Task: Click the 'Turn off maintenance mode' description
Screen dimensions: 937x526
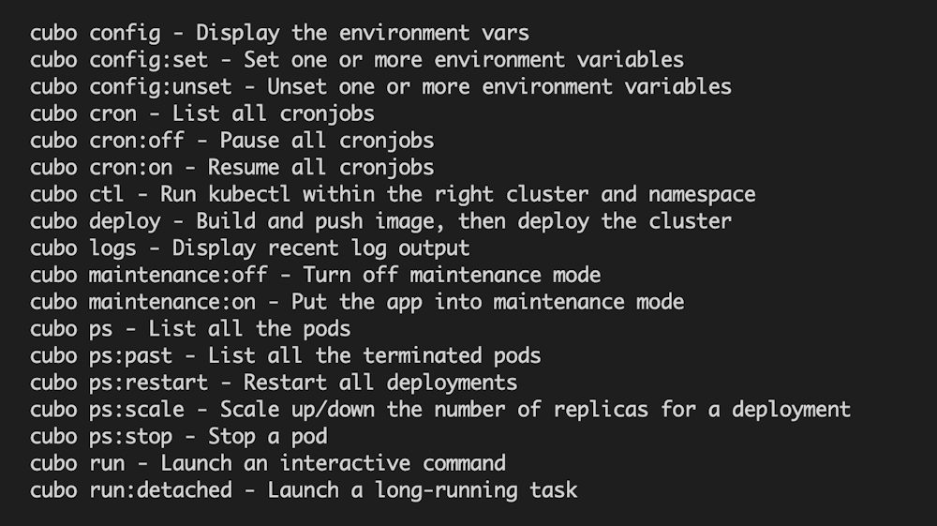Action: coord(452,276)
